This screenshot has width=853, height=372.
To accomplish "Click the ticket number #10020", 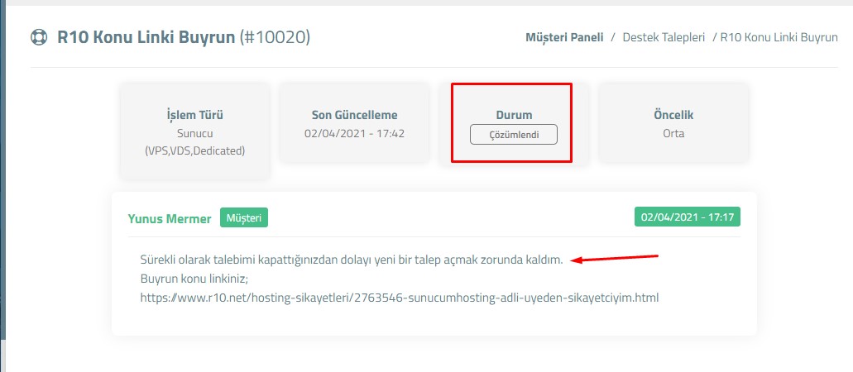I will pos(276,37).
